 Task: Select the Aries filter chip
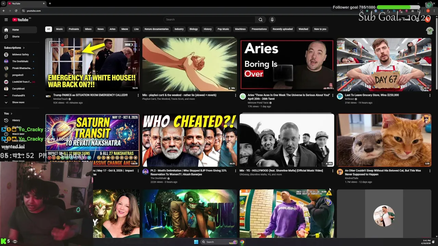coord(113,29)
